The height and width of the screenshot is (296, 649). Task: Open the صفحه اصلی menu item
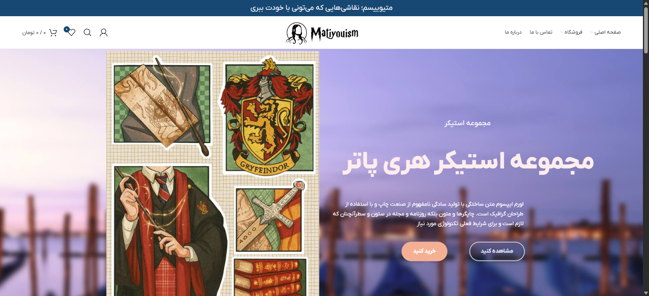pyautogui.click(x=608, y=32)
